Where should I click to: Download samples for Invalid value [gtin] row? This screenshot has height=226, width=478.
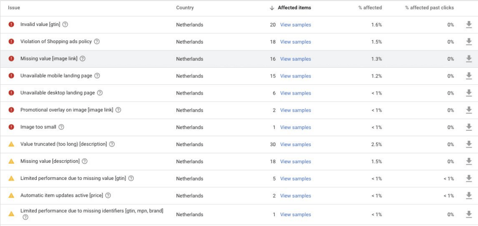[x=469, y=25]
